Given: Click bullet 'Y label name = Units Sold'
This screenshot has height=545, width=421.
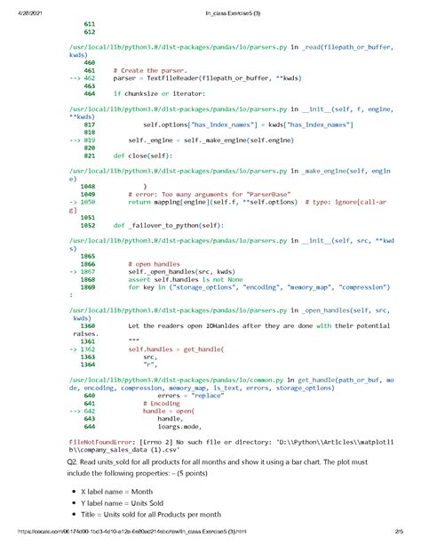Looking at the screenshot, I should [x=122, y=503].
